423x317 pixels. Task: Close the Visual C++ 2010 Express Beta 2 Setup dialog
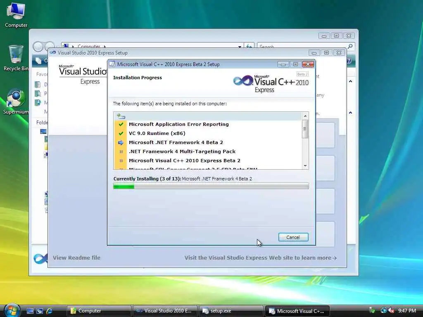coord(308,64)
